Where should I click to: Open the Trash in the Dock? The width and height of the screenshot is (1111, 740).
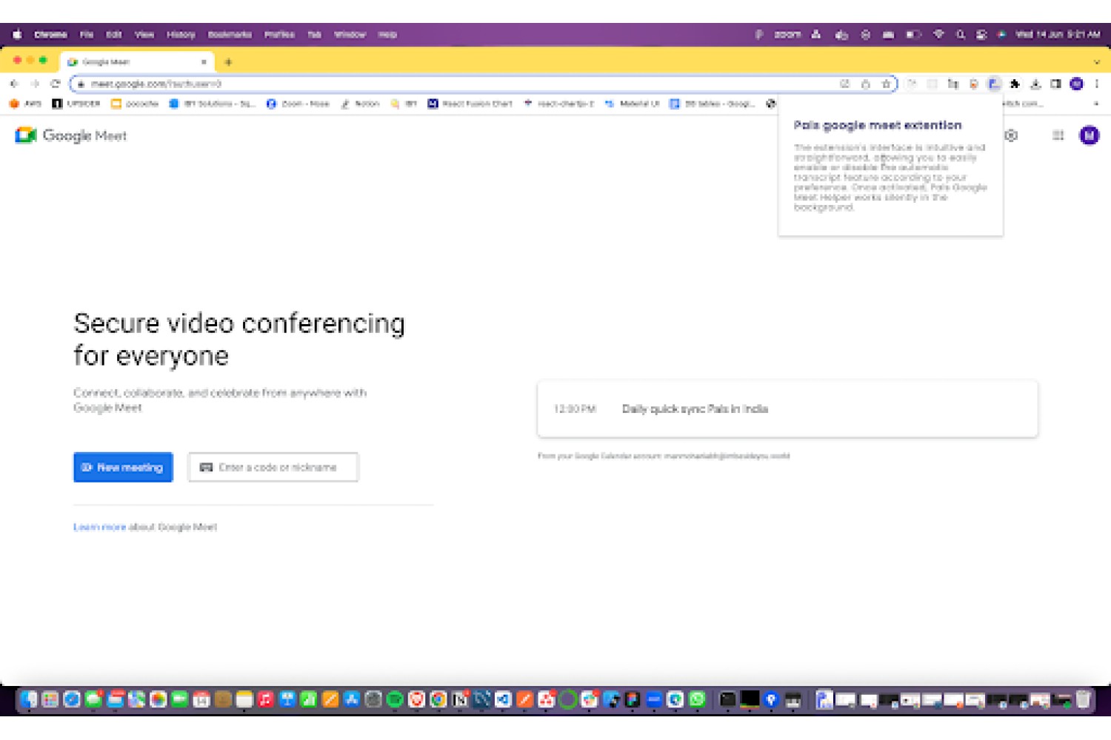point(1084,699)
